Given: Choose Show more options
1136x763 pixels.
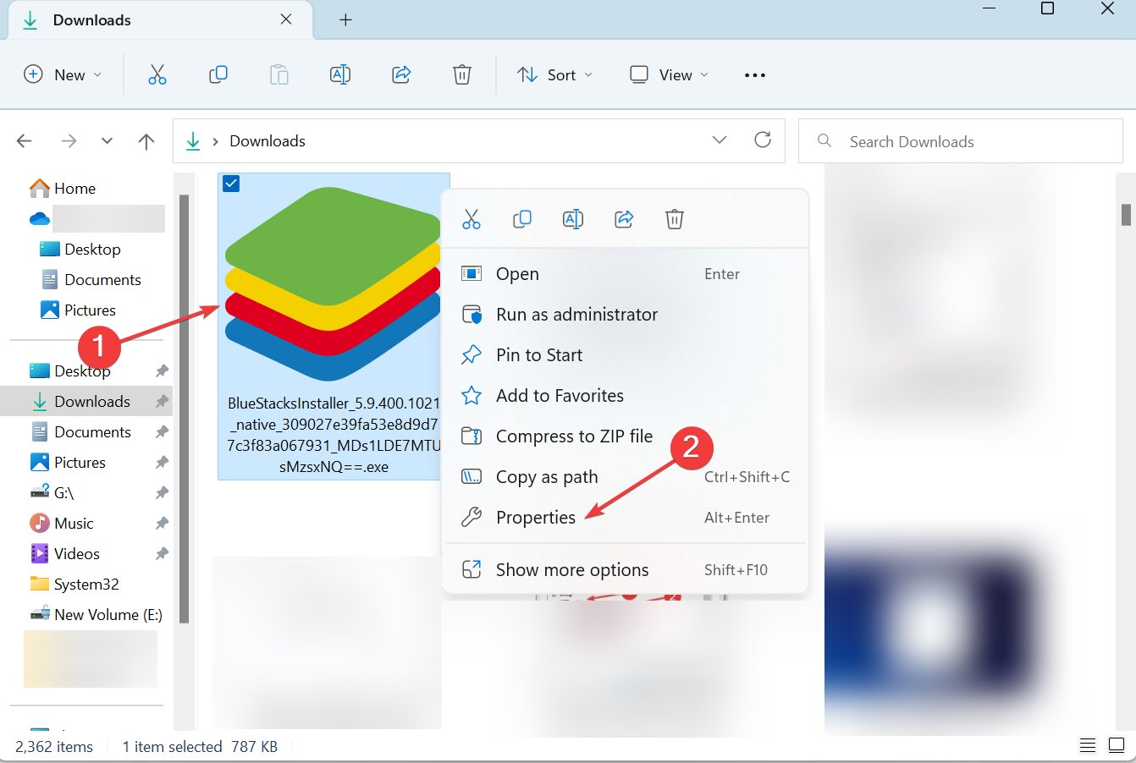Looking at the screenshot, I should click(626, 569).
